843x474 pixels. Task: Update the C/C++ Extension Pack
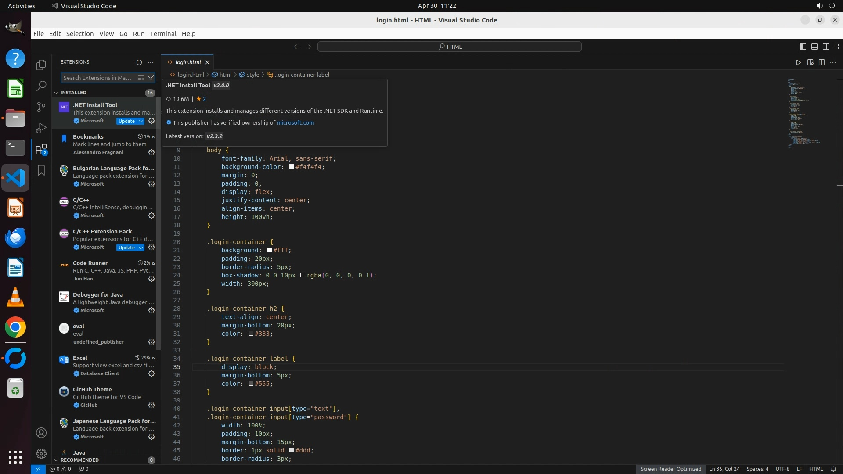point(126,248)
